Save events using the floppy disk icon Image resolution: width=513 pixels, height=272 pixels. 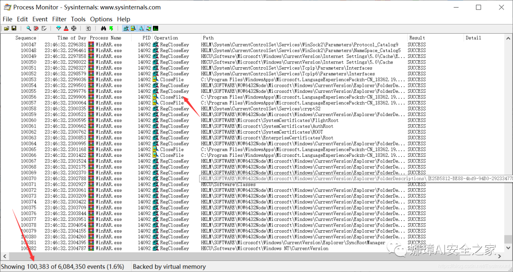tap(14, 28)
